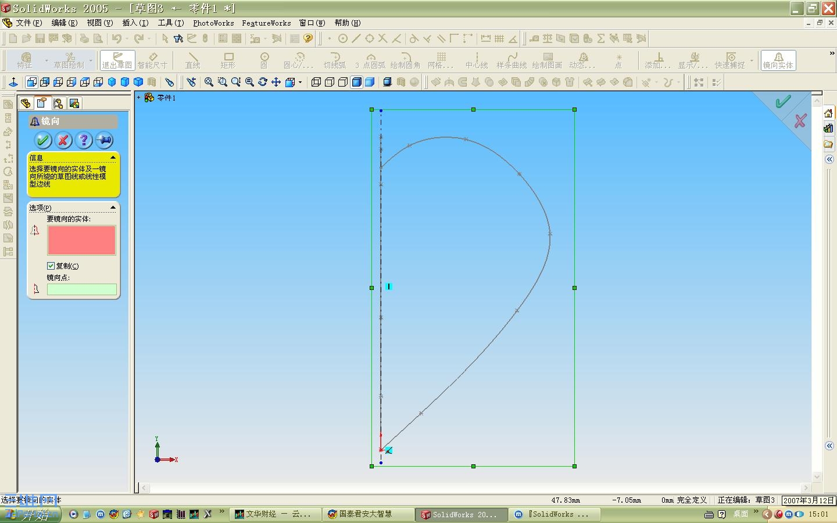Image resolution: width=837 pixels, height=523 pixels.
Task: Open the 快速捕捉 (Quick Snaps) dropdown arrow
Action: click(752, 60)
